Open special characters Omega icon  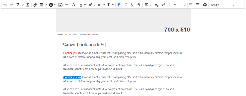[73, 5]
